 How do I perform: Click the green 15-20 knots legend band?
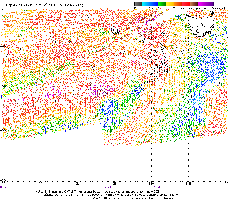[x=162, y=4]
